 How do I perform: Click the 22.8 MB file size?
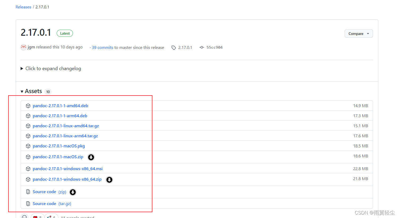[361, 169]
